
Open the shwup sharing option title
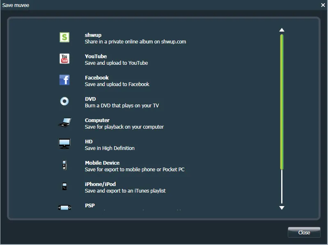[x=93, y=35]
